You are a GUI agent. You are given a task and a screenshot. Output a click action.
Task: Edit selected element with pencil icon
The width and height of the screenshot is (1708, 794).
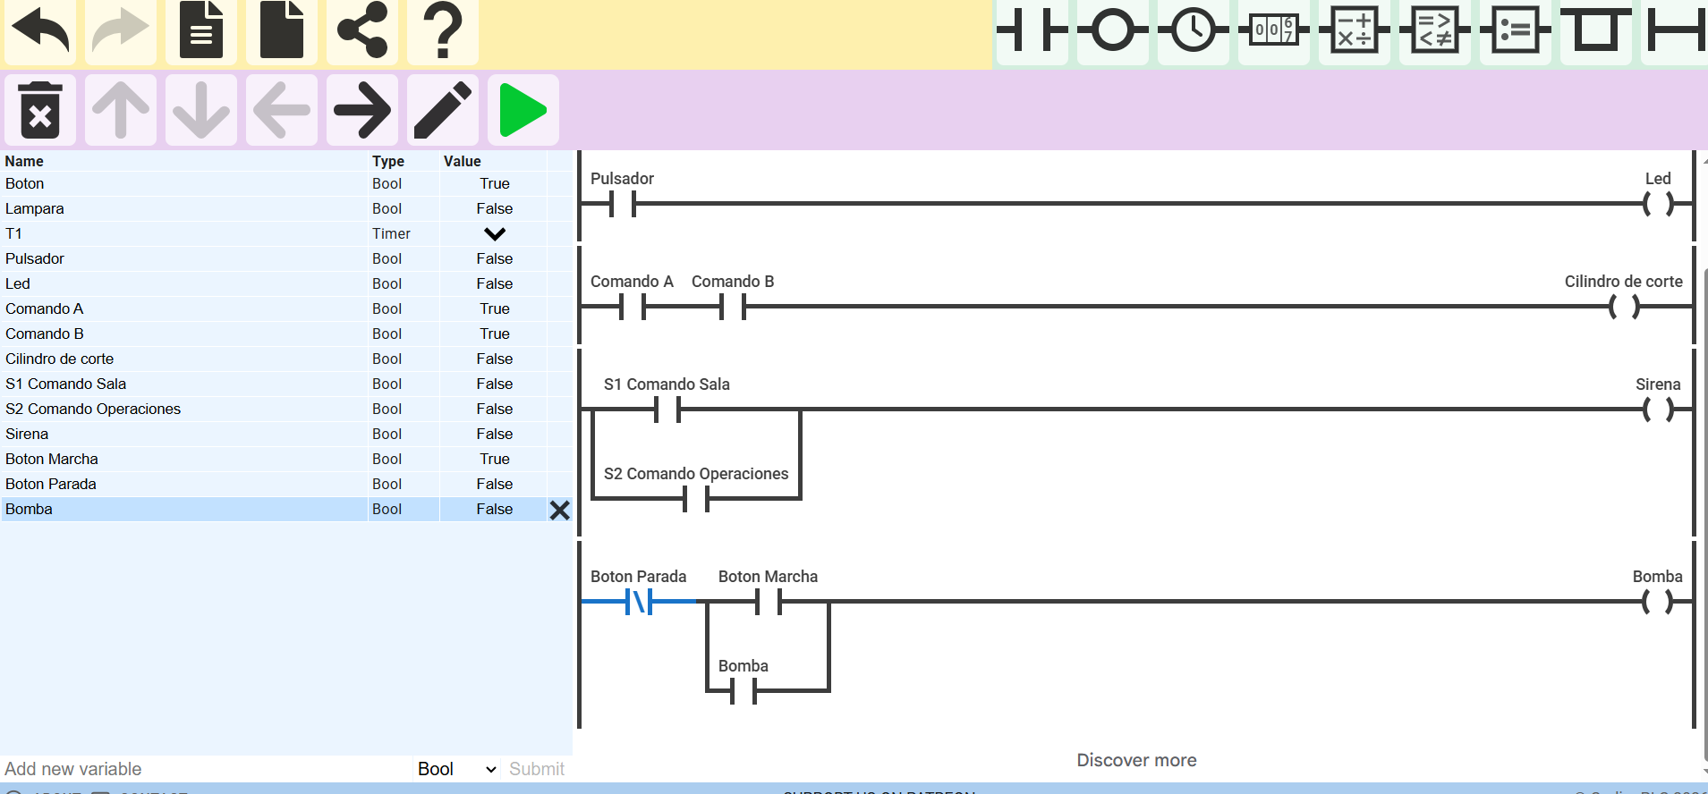(x=443, y=110)
